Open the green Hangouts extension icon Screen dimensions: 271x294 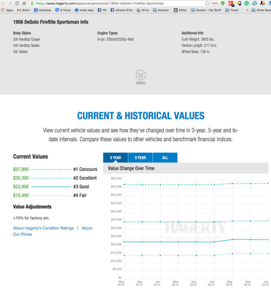tap(223, 3)
